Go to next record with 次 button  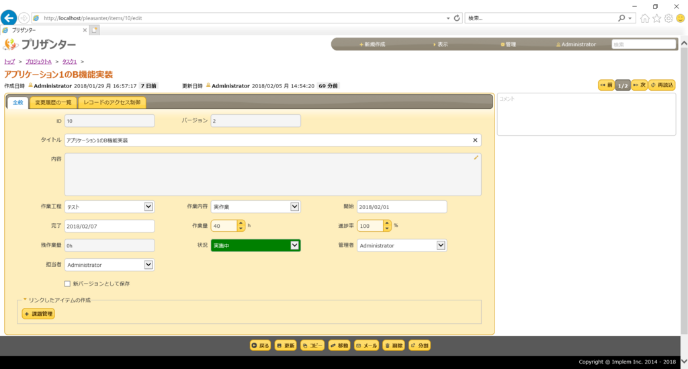[x=640, y=85]
